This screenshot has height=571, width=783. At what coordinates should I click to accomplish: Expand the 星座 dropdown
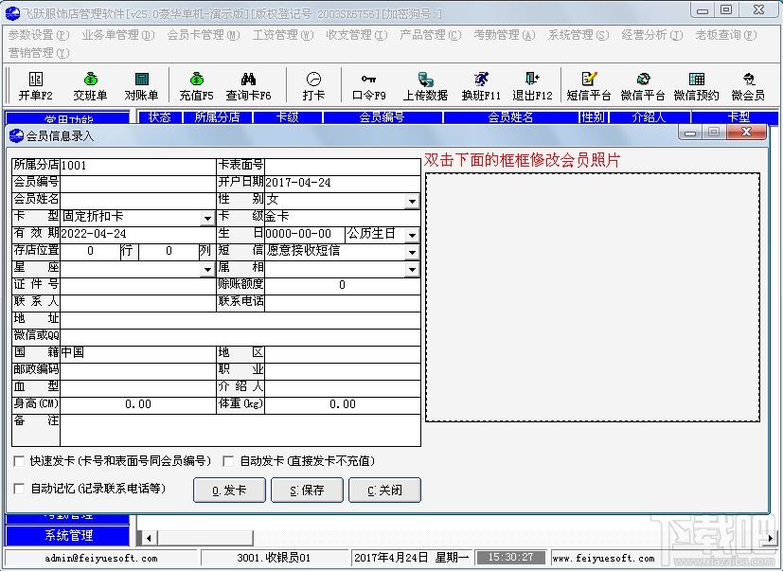[207, 269]
